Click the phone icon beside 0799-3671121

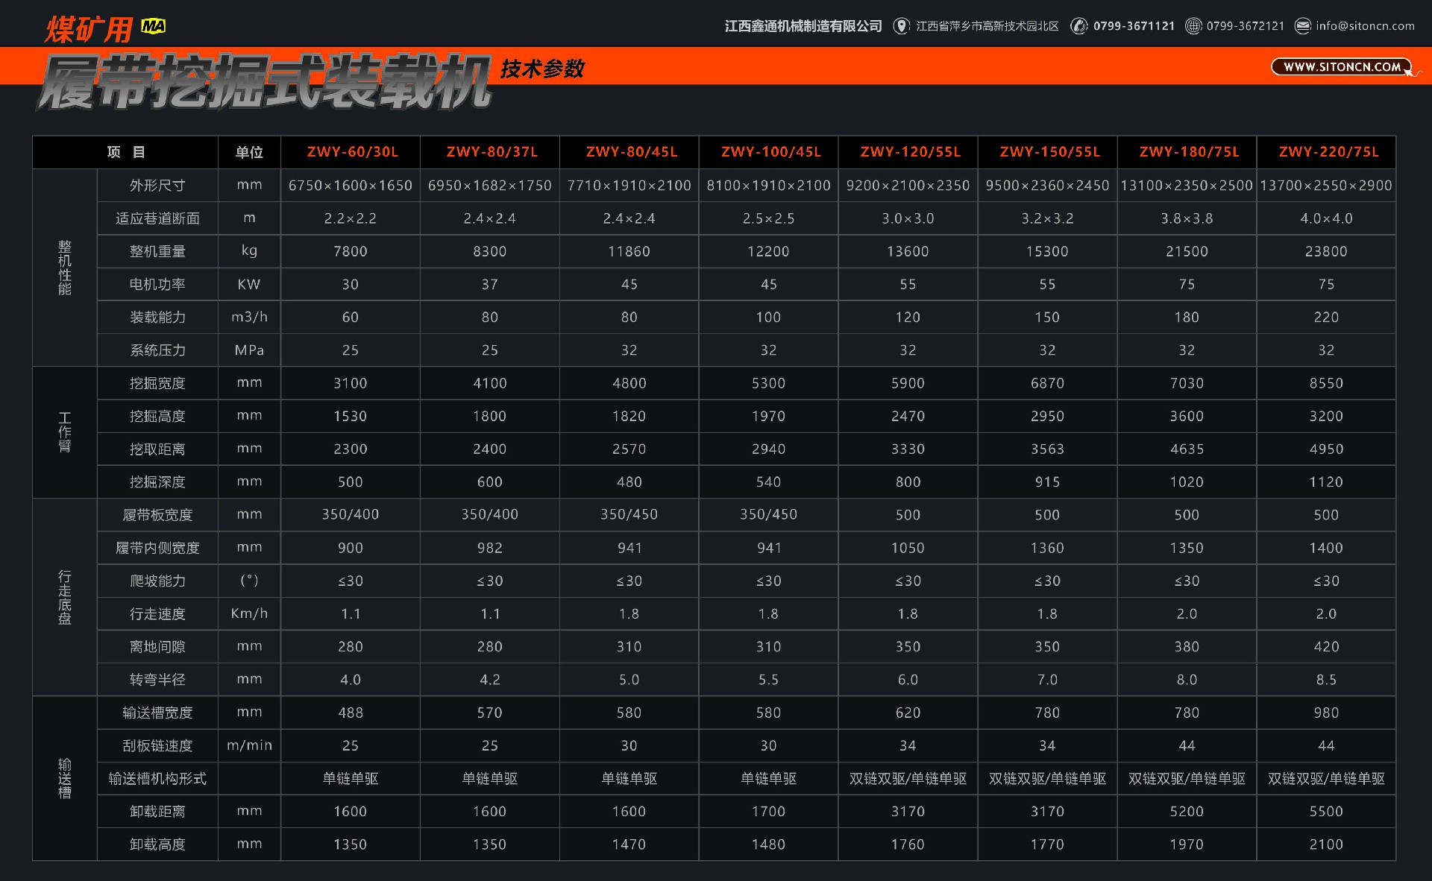1078,26
